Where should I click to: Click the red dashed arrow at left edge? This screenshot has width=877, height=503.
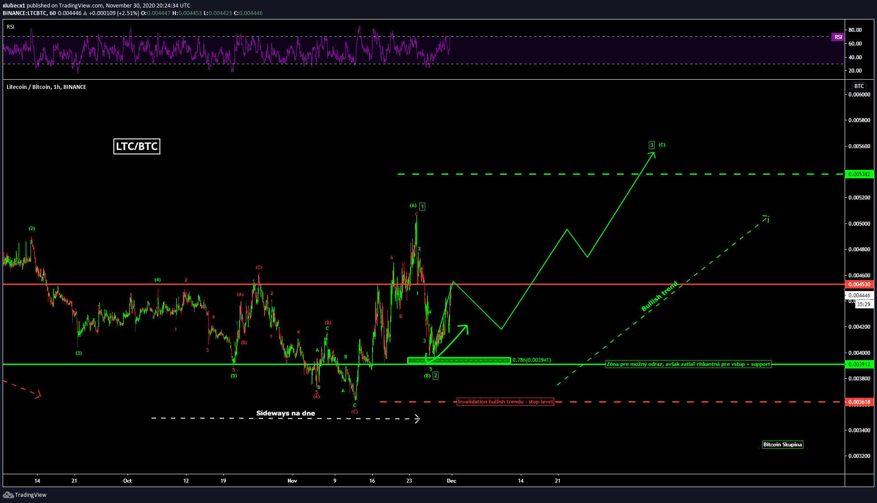click(x=22, y=389)
